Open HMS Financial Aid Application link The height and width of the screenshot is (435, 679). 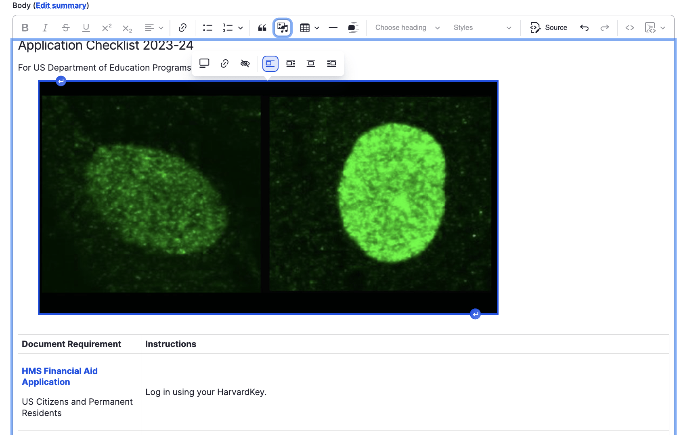click(x=60, y=376)
